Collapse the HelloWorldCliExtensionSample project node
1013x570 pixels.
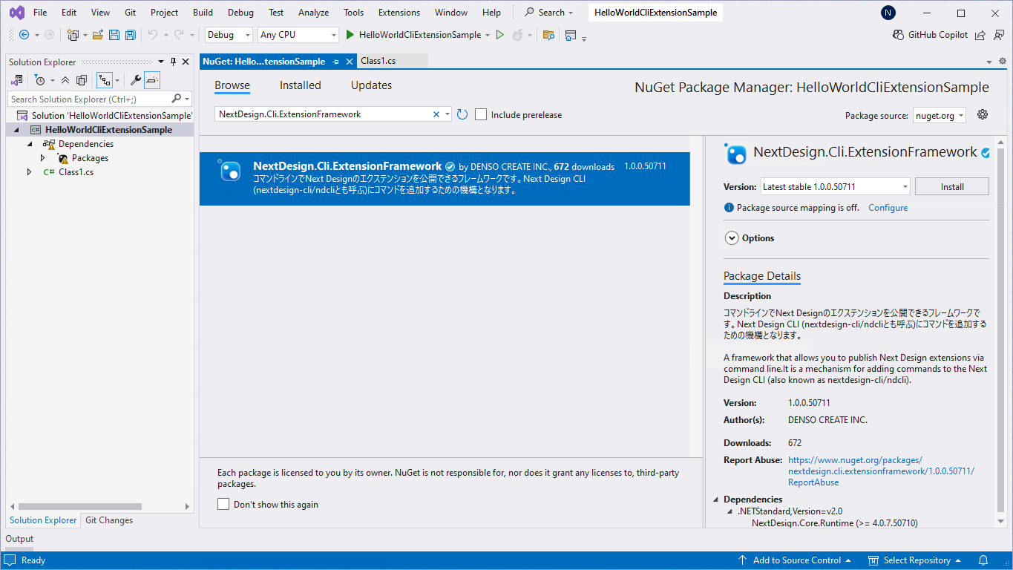pyautogui.click(x=16, y=130)
